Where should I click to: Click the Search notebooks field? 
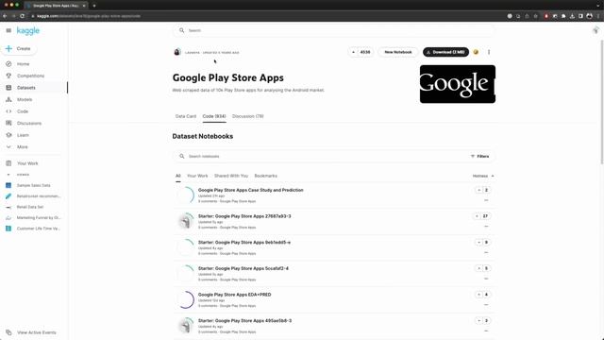point(324,156)
